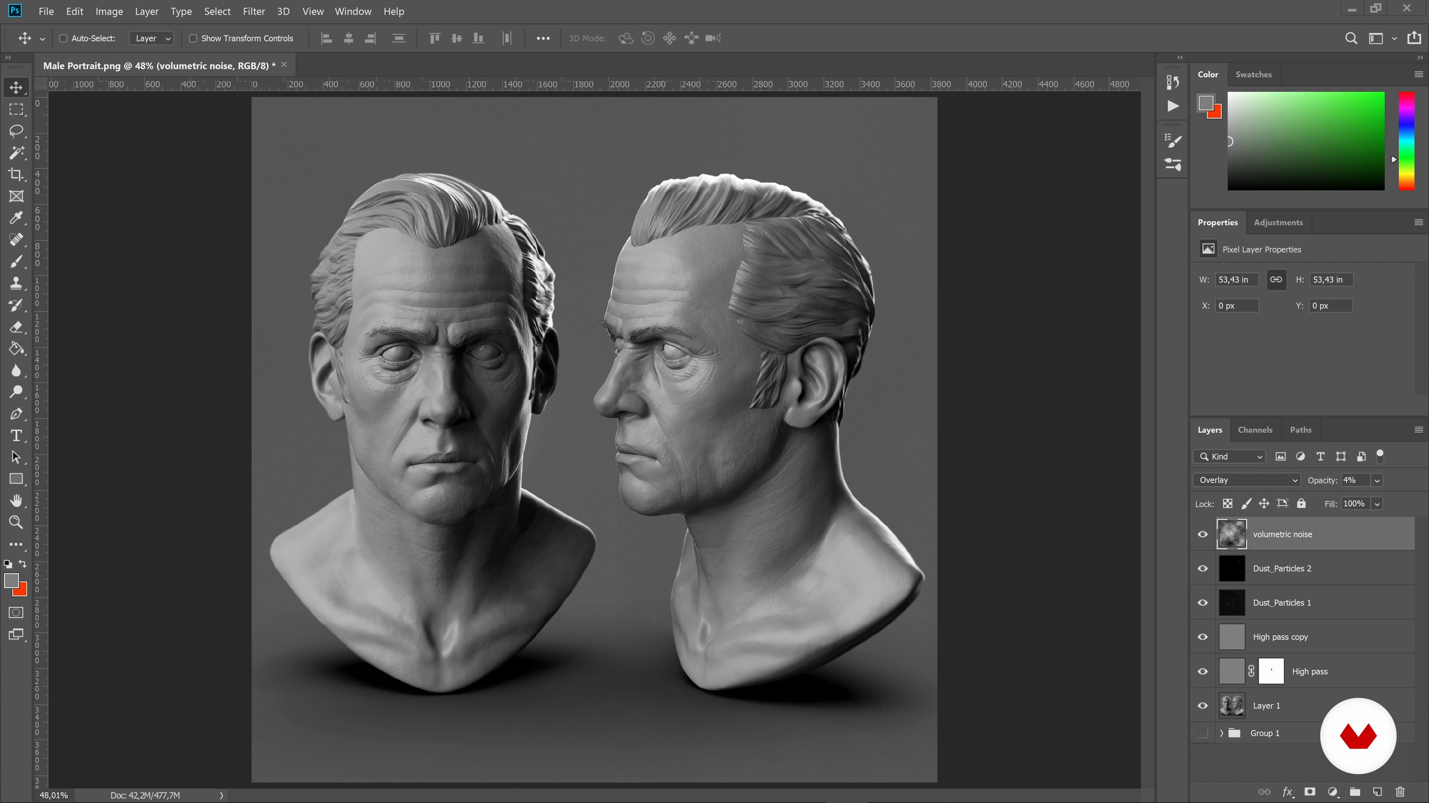This screenshot has width=1429, height=803.
Task: Expand the Group 1 folder
Action: tap(1221, 733)
